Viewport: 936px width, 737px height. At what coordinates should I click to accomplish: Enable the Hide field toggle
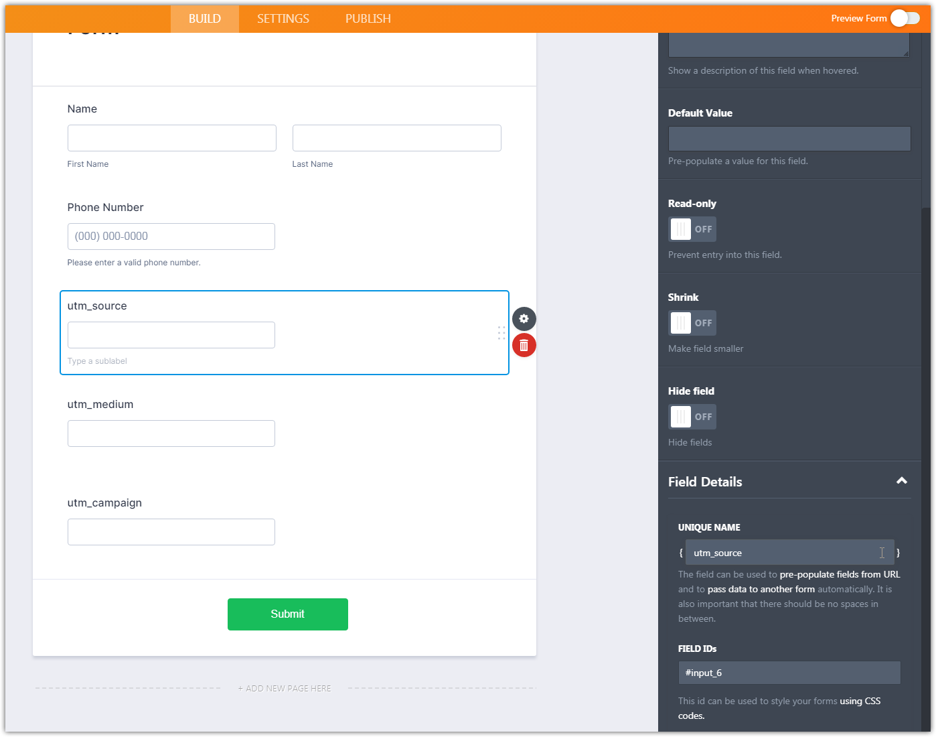coord(692,417)
